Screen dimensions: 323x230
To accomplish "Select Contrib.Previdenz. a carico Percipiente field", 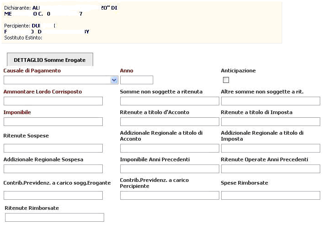I will point(170,196).
